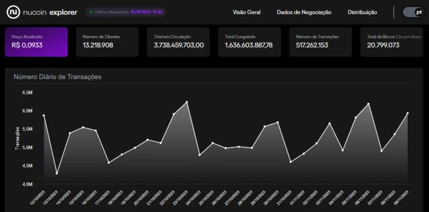Click the 09/11/2023 last data point
429x212 pixels.
[x=408, y=113]
